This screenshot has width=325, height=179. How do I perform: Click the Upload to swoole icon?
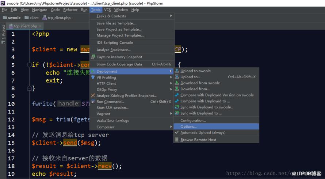(x=177, y=71)
